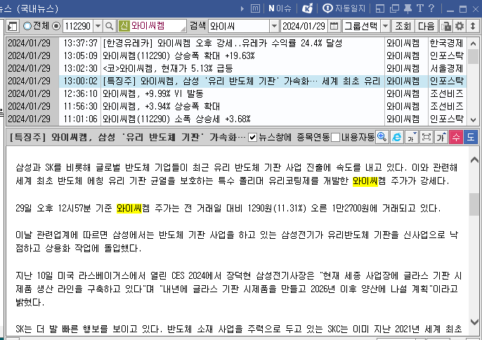Viewport: 482px width, 340px height.
Task: Decrease article font size with 가 down icon
Action: [411, 137]
